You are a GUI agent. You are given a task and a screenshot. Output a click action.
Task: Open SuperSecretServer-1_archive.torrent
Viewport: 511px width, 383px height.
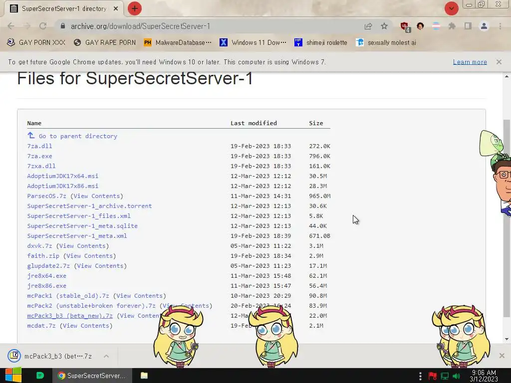point(90,206)
